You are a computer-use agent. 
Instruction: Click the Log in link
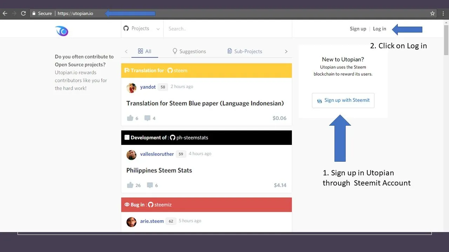pyautogui.click(x=380, y=29)
